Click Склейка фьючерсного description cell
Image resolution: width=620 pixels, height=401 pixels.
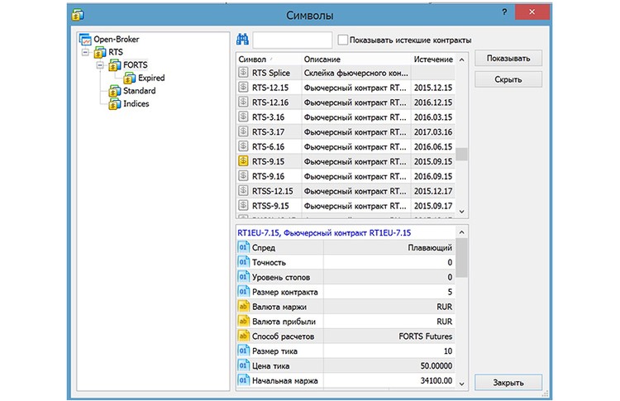(x=355, y=73)
